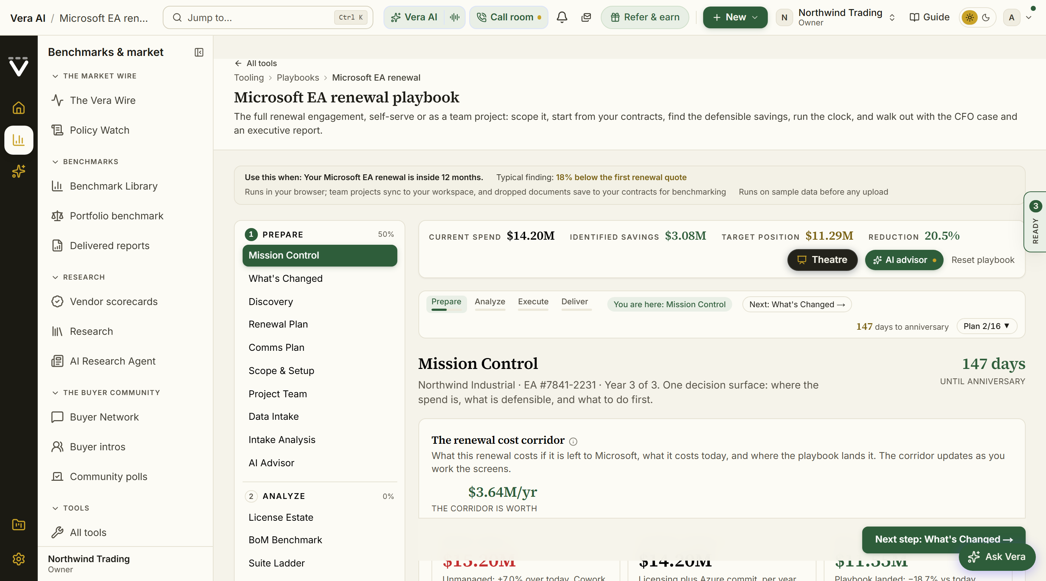Open Community polls
This screenshot has height=581, width=1046.
[125, 476]
